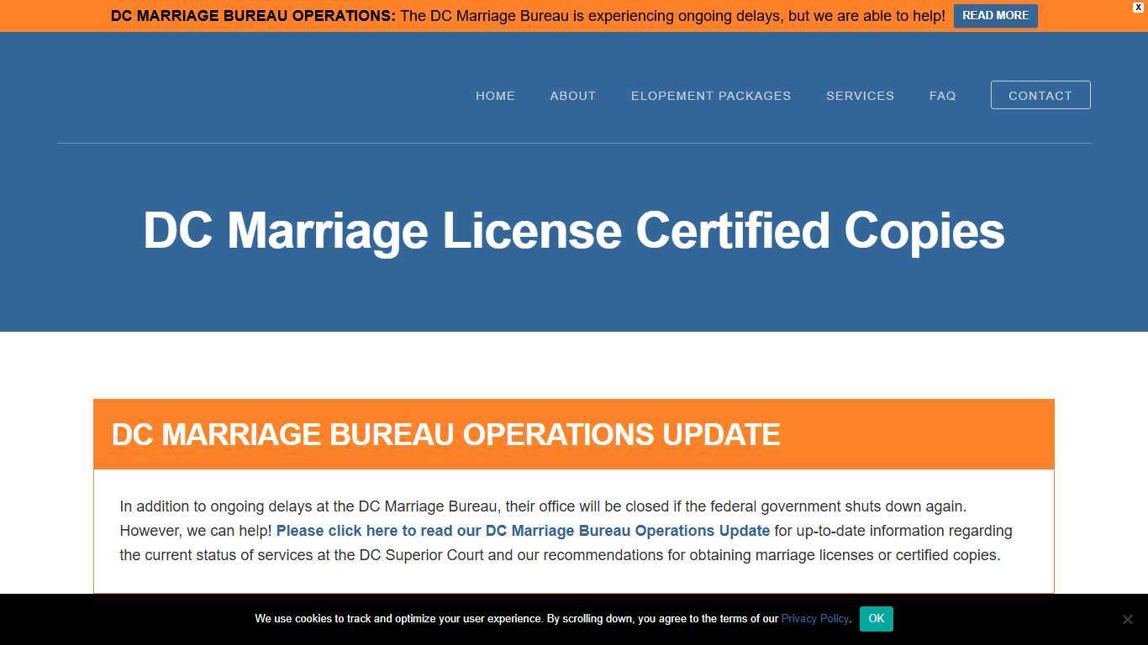The height and width of the screenshot is (645, 1148).
Task: Navigate to the HOME page
Action: tap(495, 95)
